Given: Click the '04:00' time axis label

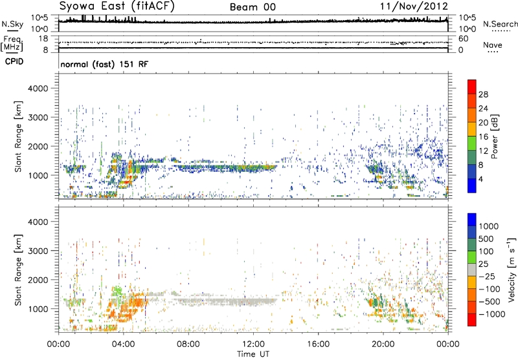Looking at the screenshot, I should [x=123, y=344].
